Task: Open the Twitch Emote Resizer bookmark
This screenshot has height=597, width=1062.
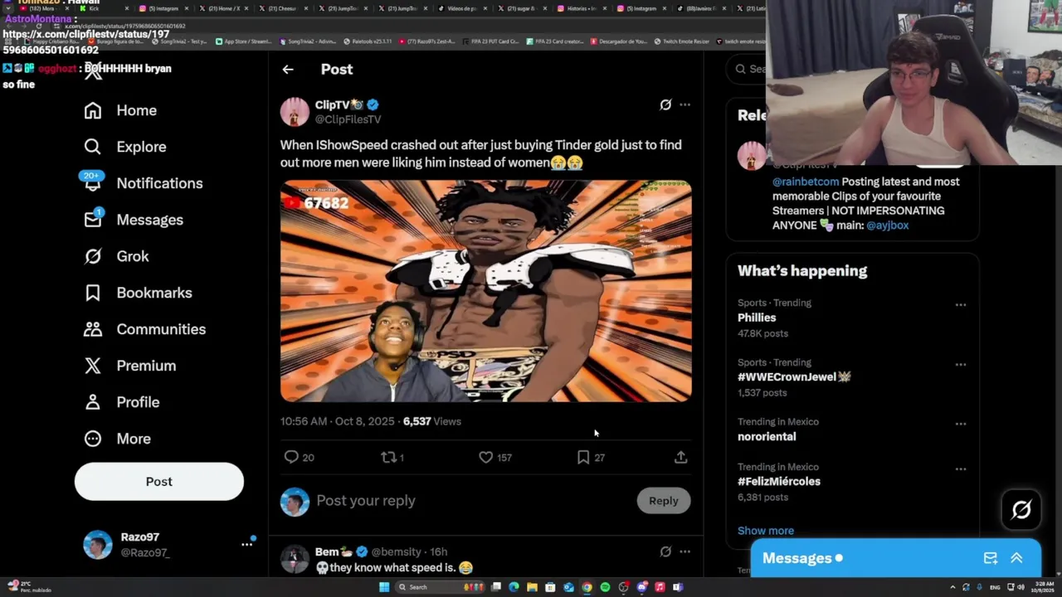Action: [682, 41]
